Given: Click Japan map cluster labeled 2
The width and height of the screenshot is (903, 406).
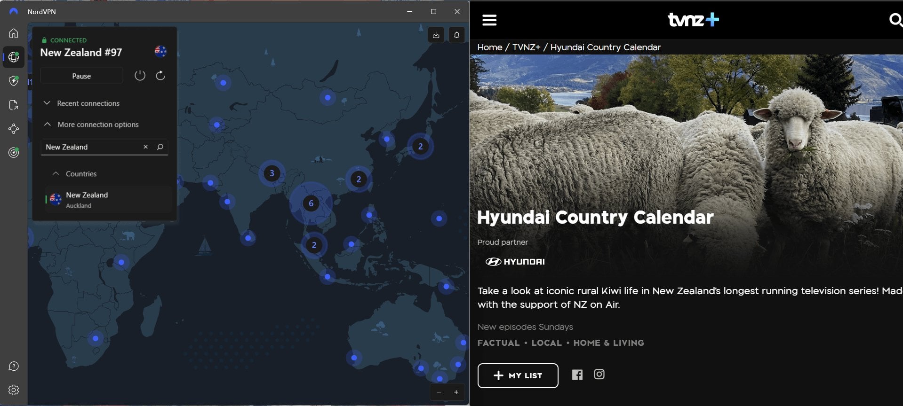Looking at the screenshot, I should [420, 147].
